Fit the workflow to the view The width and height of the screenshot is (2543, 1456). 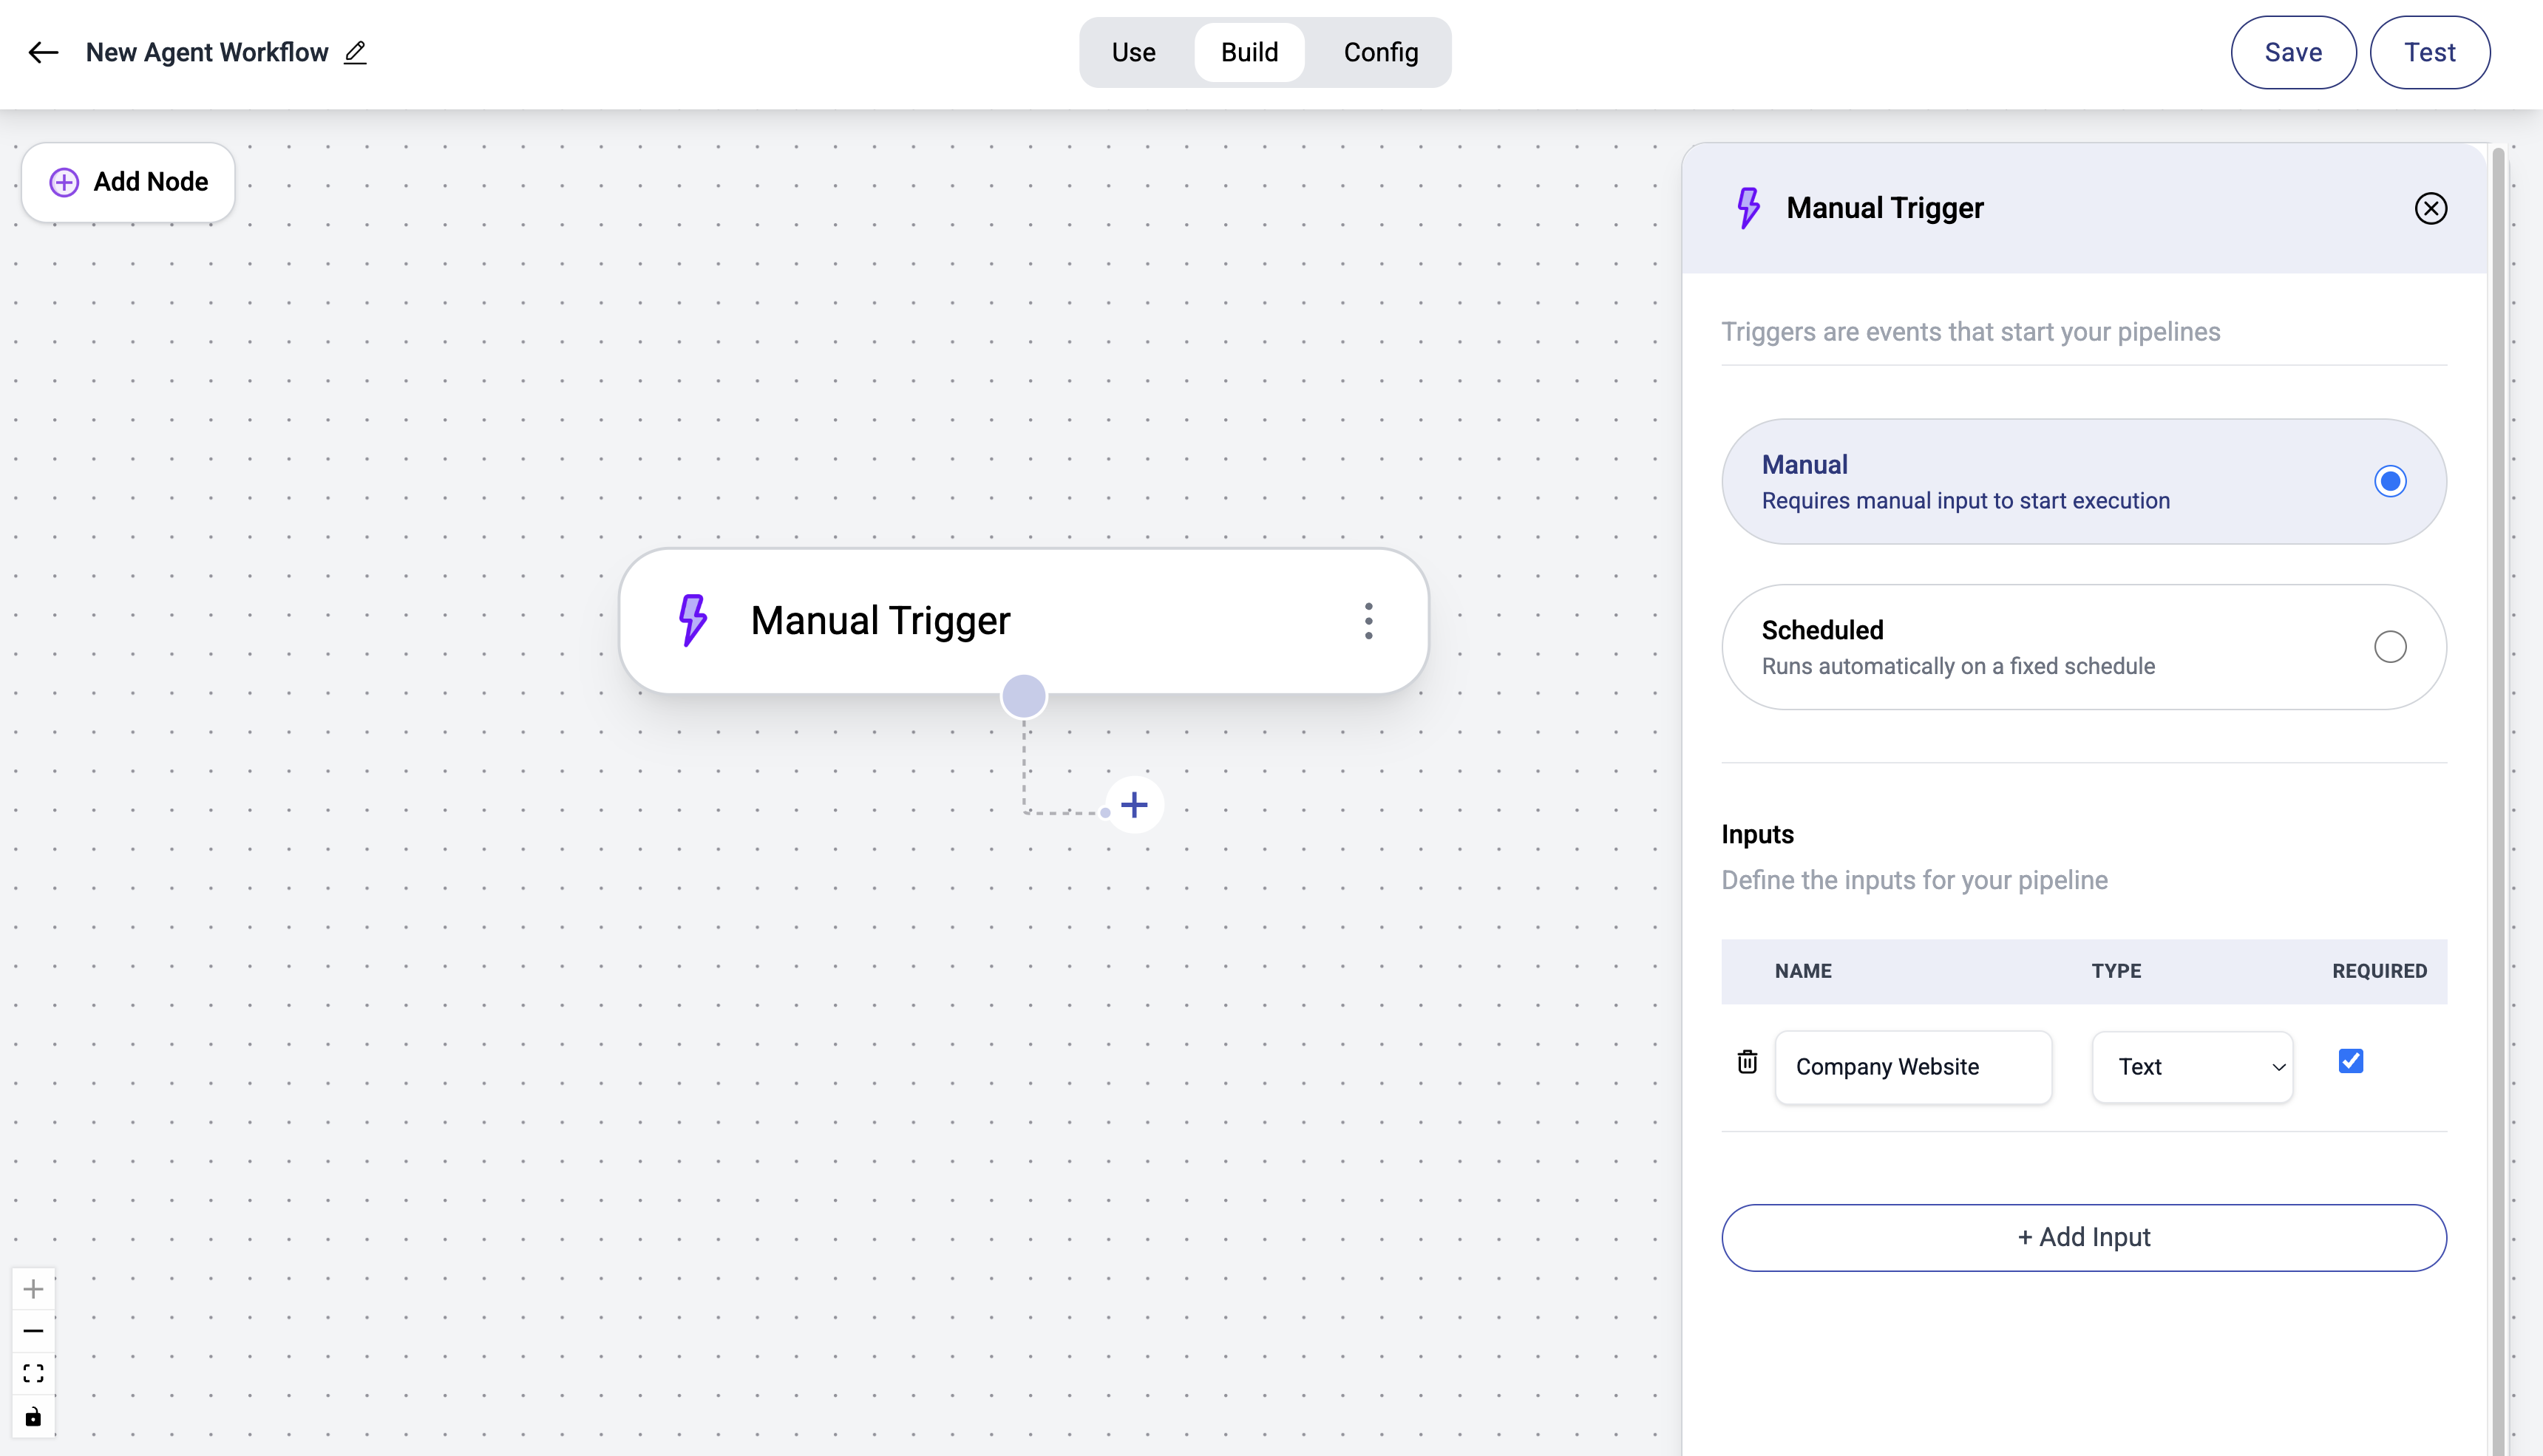33,1372
